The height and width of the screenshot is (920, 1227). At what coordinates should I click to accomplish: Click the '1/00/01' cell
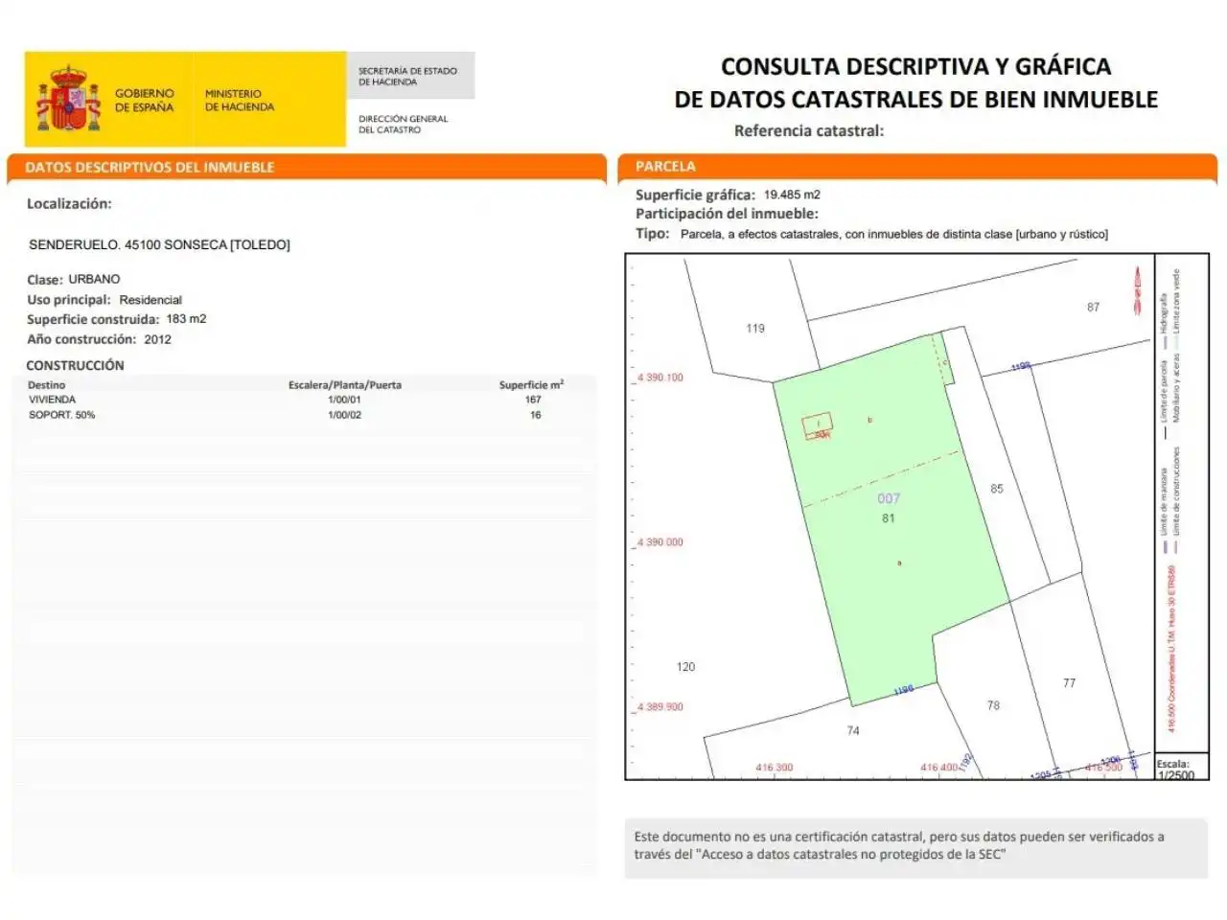344,400
